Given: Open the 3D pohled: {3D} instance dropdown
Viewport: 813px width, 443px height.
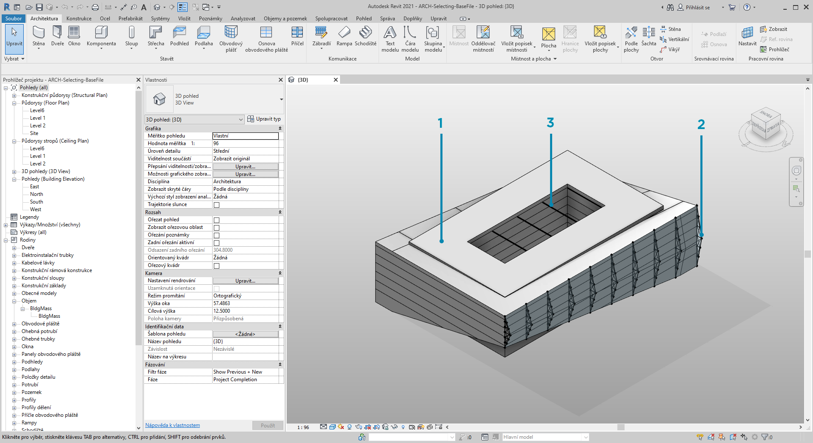Looking at the screenshot, I should pyautogui.click(x=195, y=119).
